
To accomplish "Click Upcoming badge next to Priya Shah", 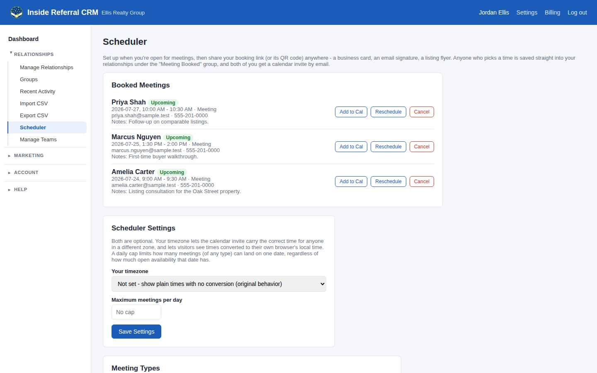I will (x=163, y=103).
